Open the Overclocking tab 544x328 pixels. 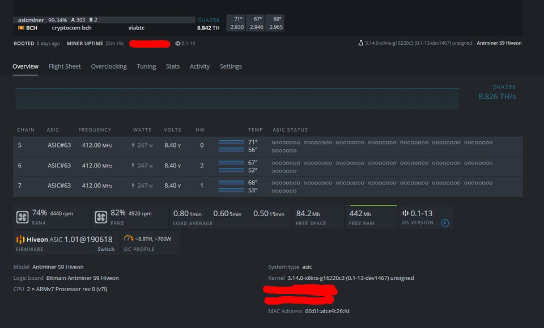click(x=109, y=66)
